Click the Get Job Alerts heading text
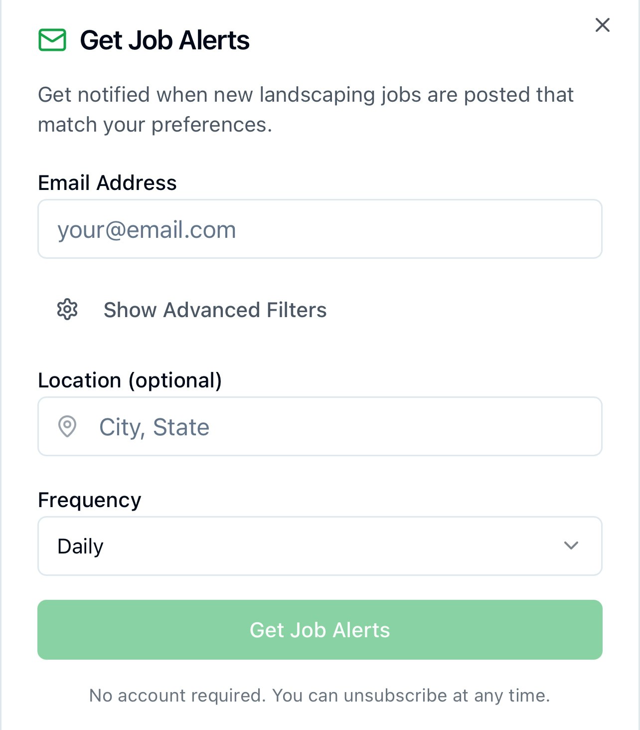 [164, 40]
